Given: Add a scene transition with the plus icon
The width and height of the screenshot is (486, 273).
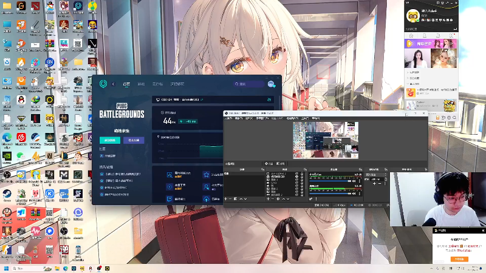Looking at the screenshot, I should pyautogui.click(x=374, y=184).
